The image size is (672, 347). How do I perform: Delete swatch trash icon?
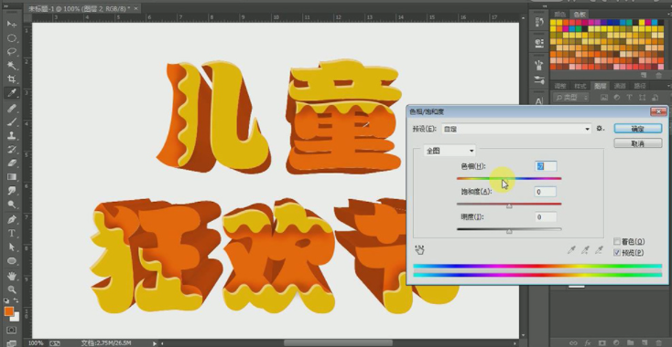click(x=658, y=75)
